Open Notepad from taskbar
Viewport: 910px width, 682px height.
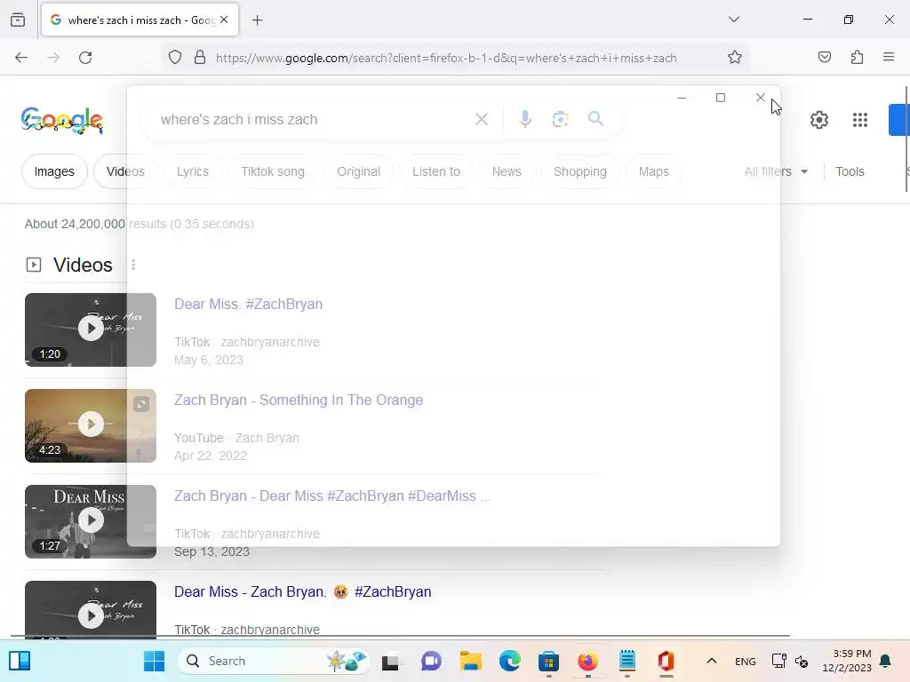point(627,661)
